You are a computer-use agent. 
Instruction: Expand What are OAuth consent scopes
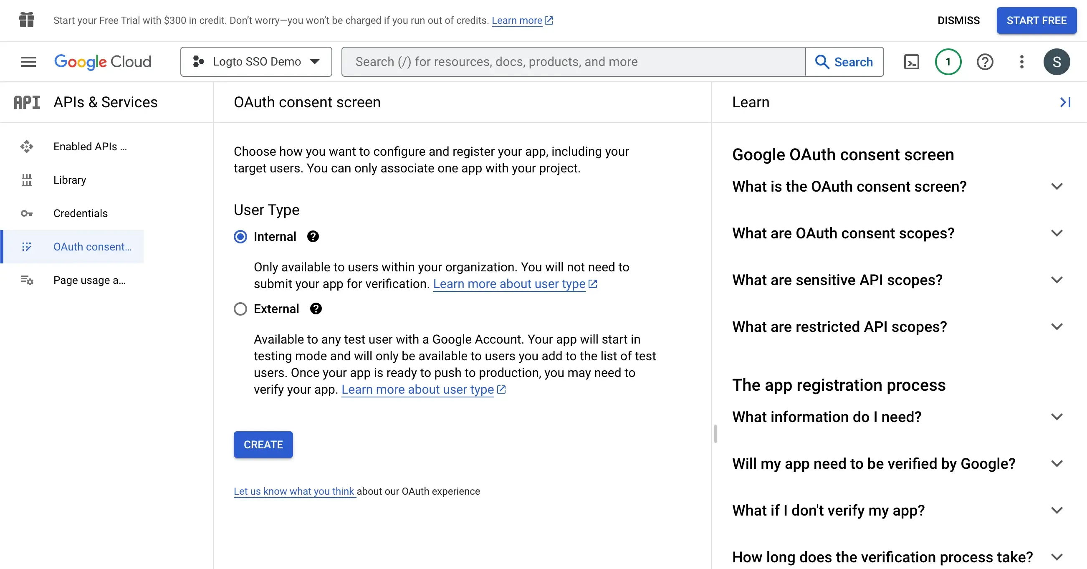1057,233
